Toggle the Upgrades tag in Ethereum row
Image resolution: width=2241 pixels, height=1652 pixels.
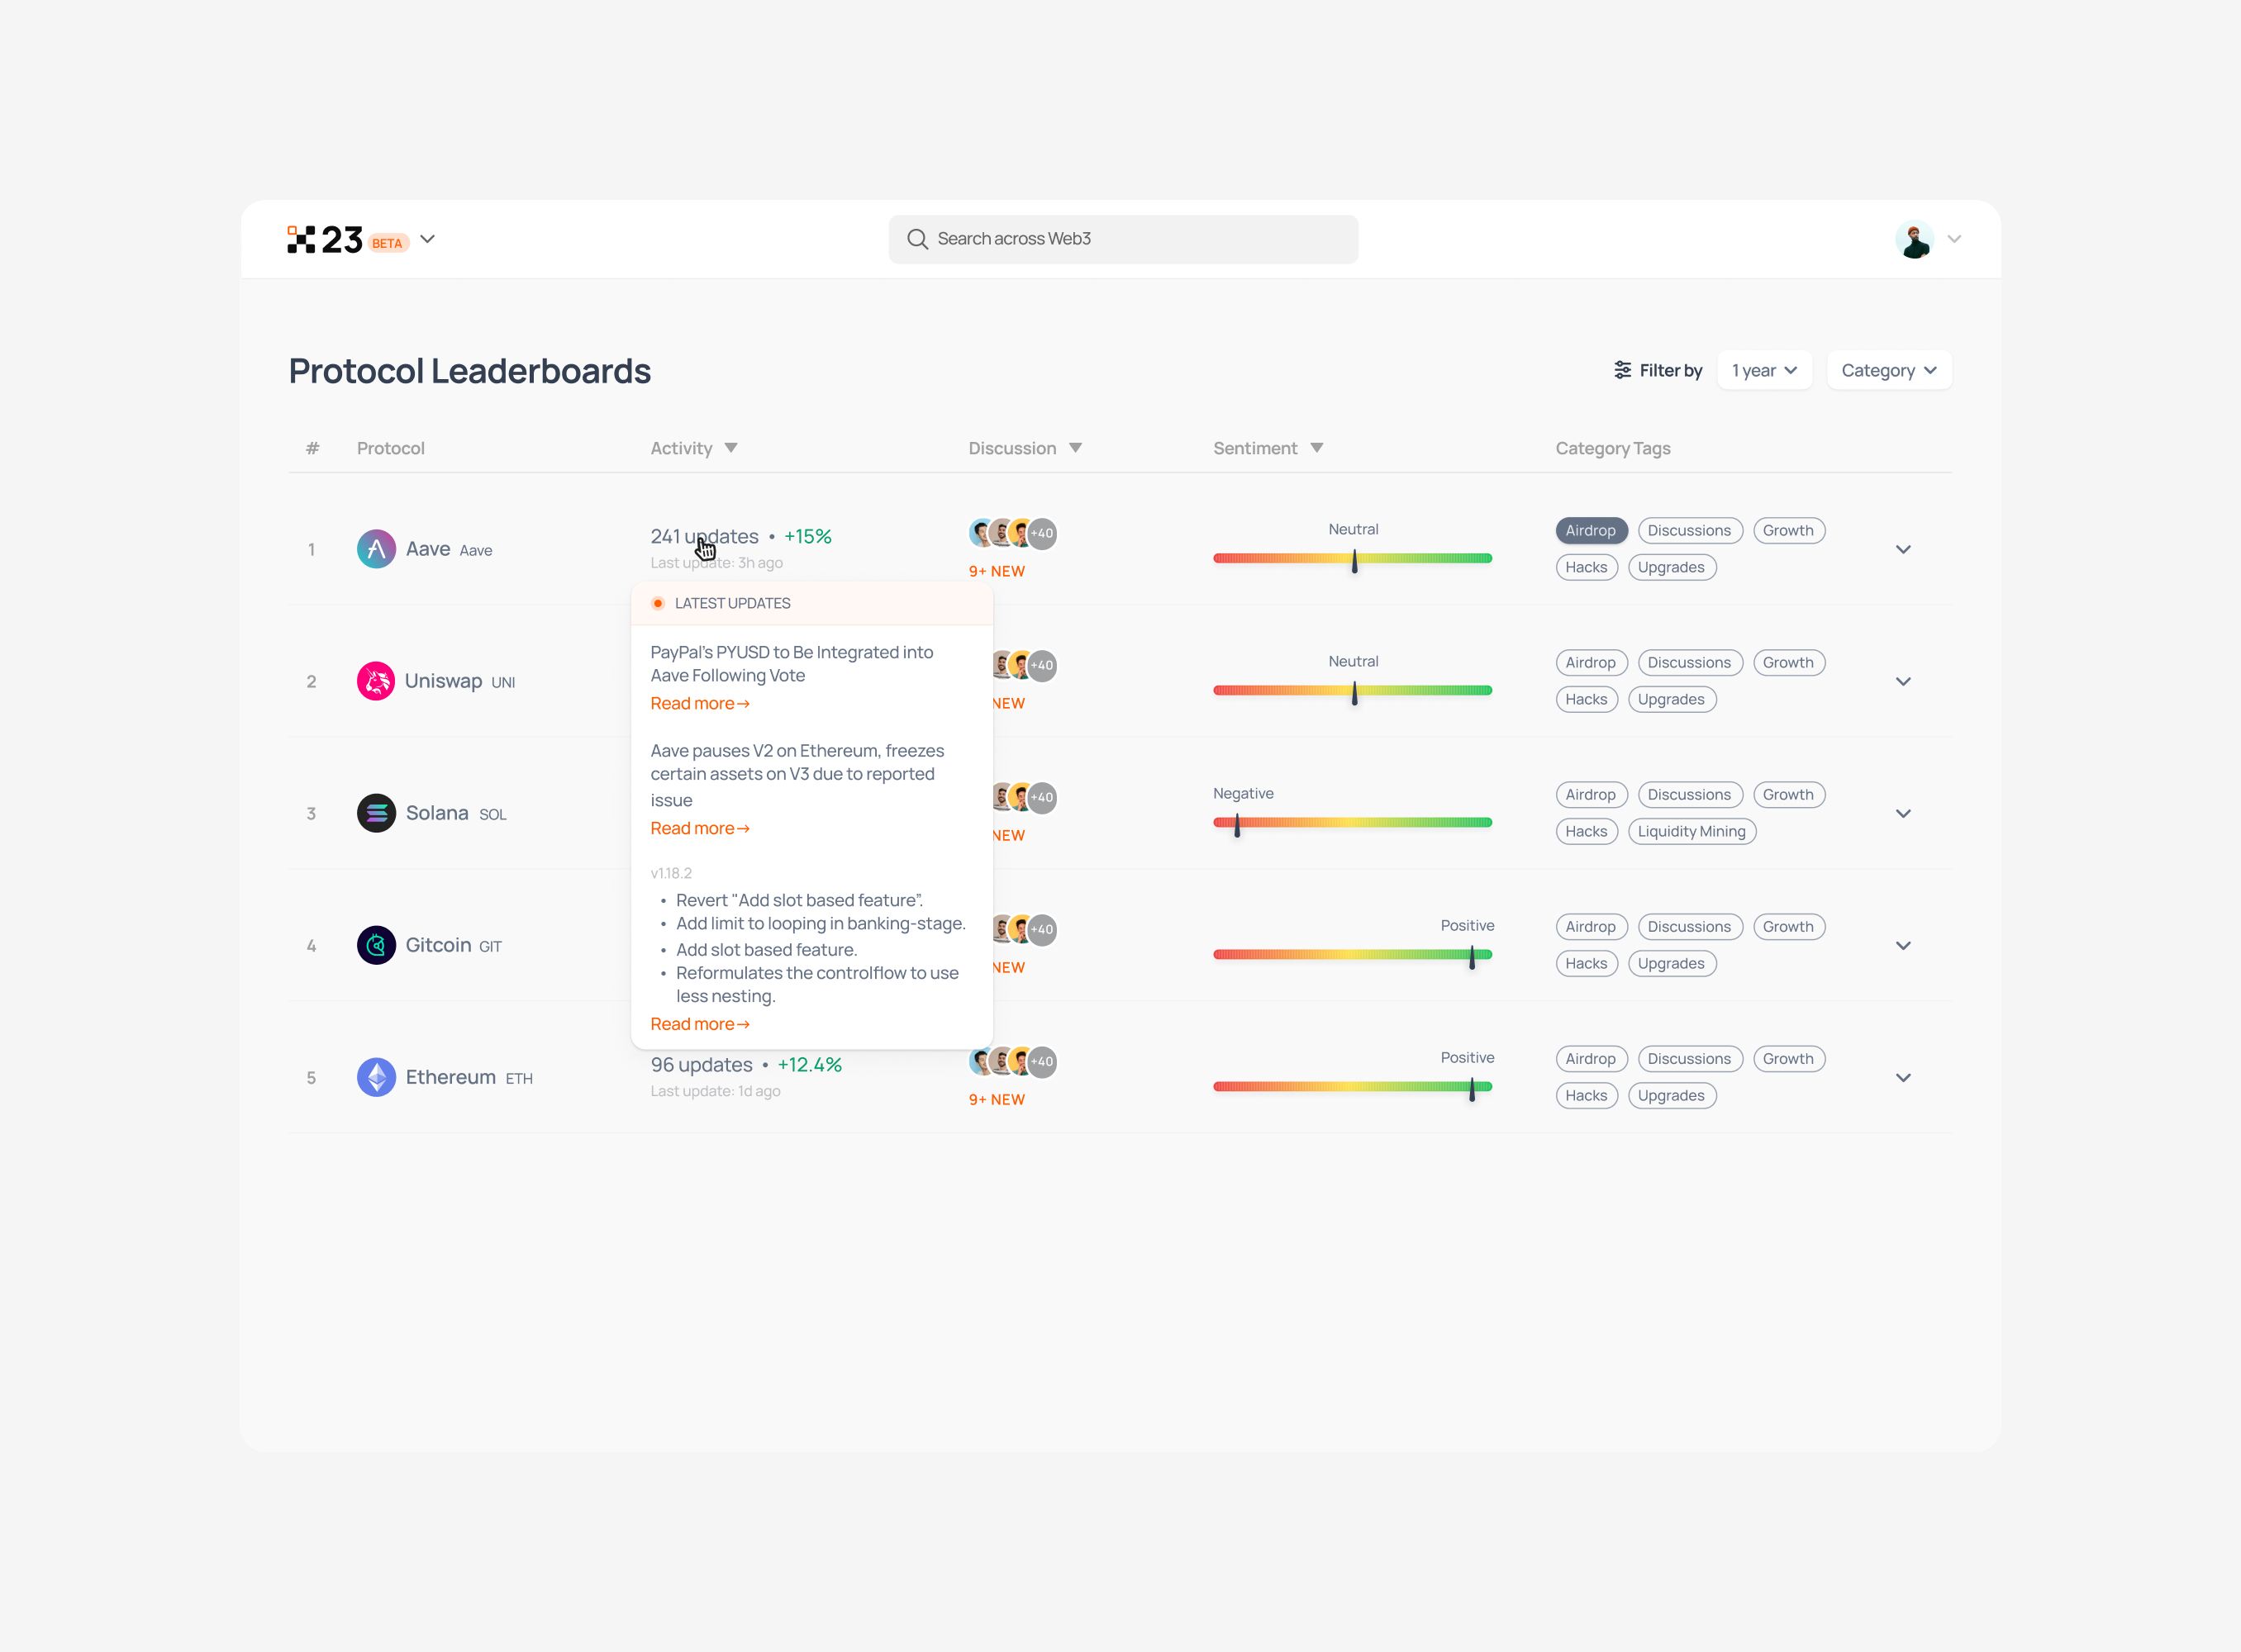pyautogui.click(x=1670, y=1096)
